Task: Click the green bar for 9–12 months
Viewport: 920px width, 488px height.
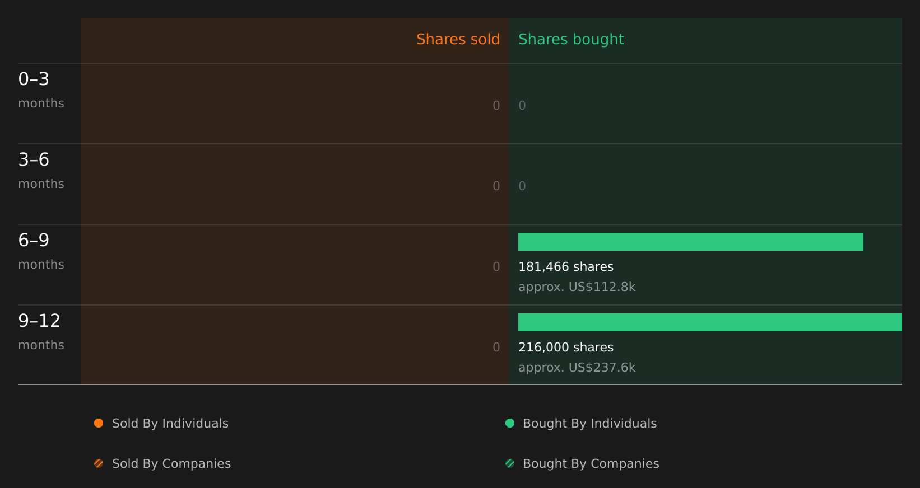Action: click(x=710, y=322)
